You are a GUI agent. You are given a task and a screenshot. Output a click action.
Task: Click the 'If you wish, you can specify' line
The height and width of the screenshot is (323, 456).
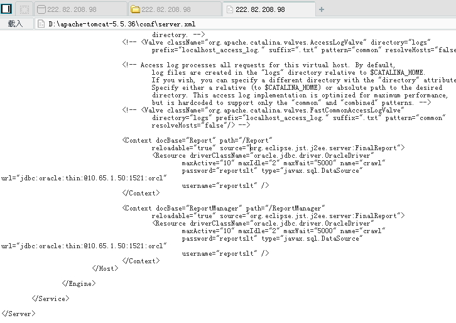click(303, 80)
